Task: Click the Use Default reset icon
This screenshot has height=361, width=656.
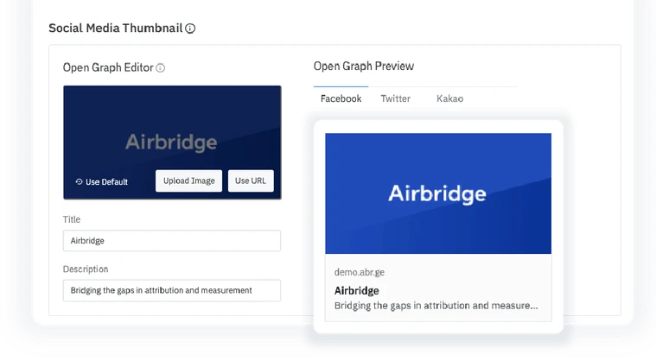Action: (79, 181)
